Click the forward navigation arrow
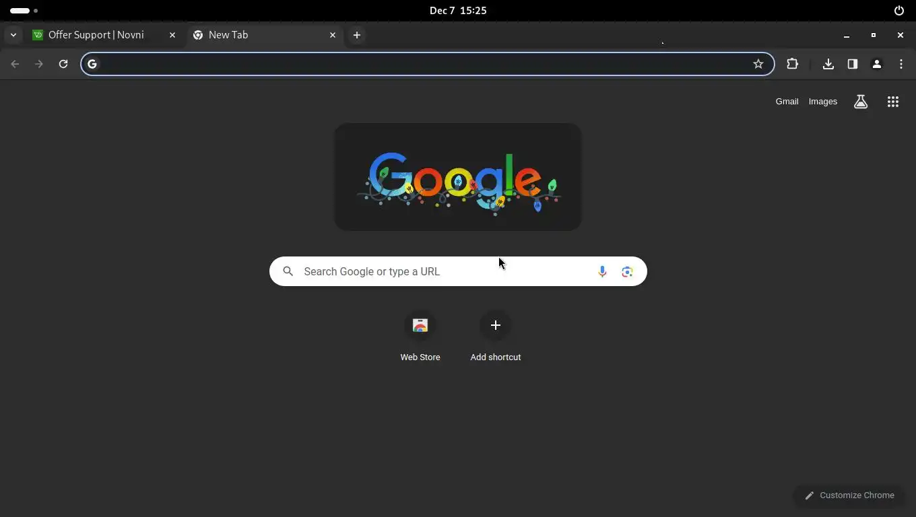The width and height of the screenshot is (916, 517). 39,64
